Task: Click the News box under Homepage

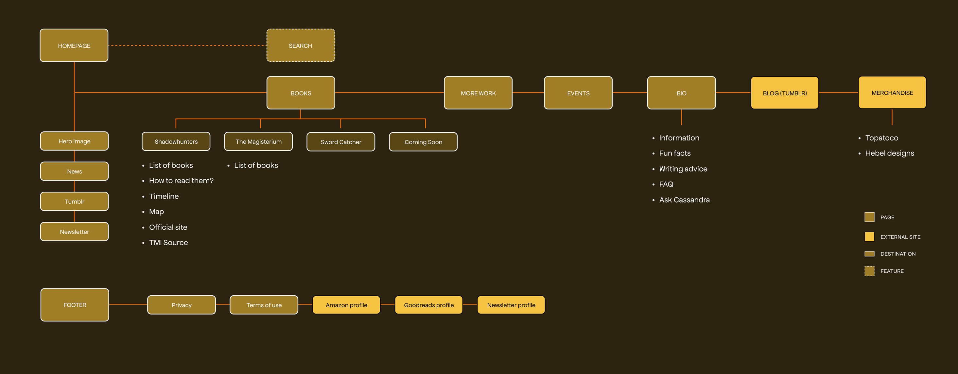Action: pyautogui.click(x=74, y=171)
